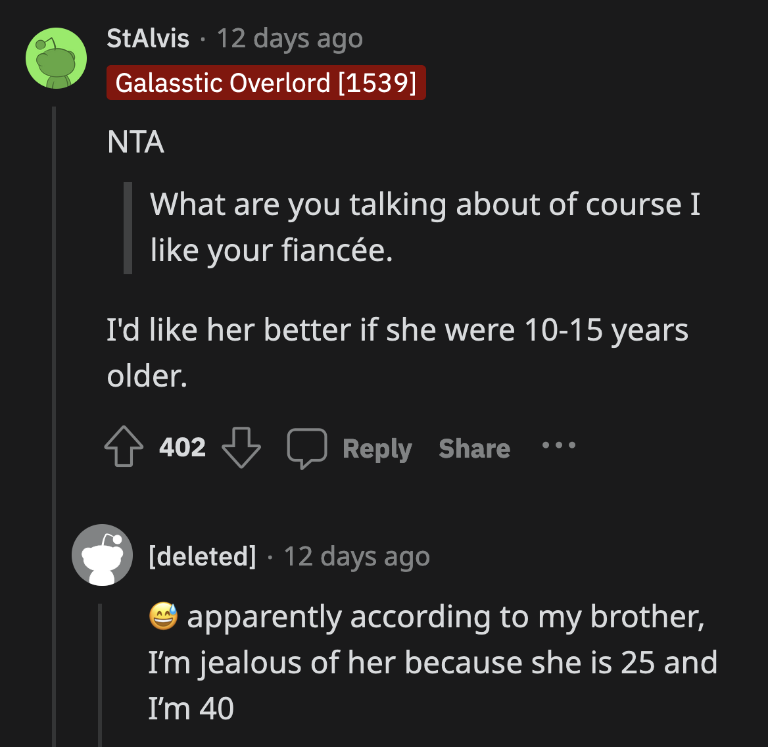
Task: Click the deleted user's Reddit avatar
Action: pyautogui.click(x=102, y=555)
